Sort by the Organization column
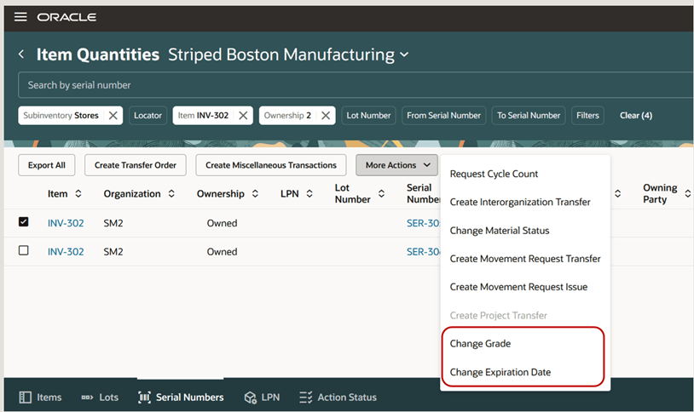This screenshot has width=694, height=412. coord(171,193)
